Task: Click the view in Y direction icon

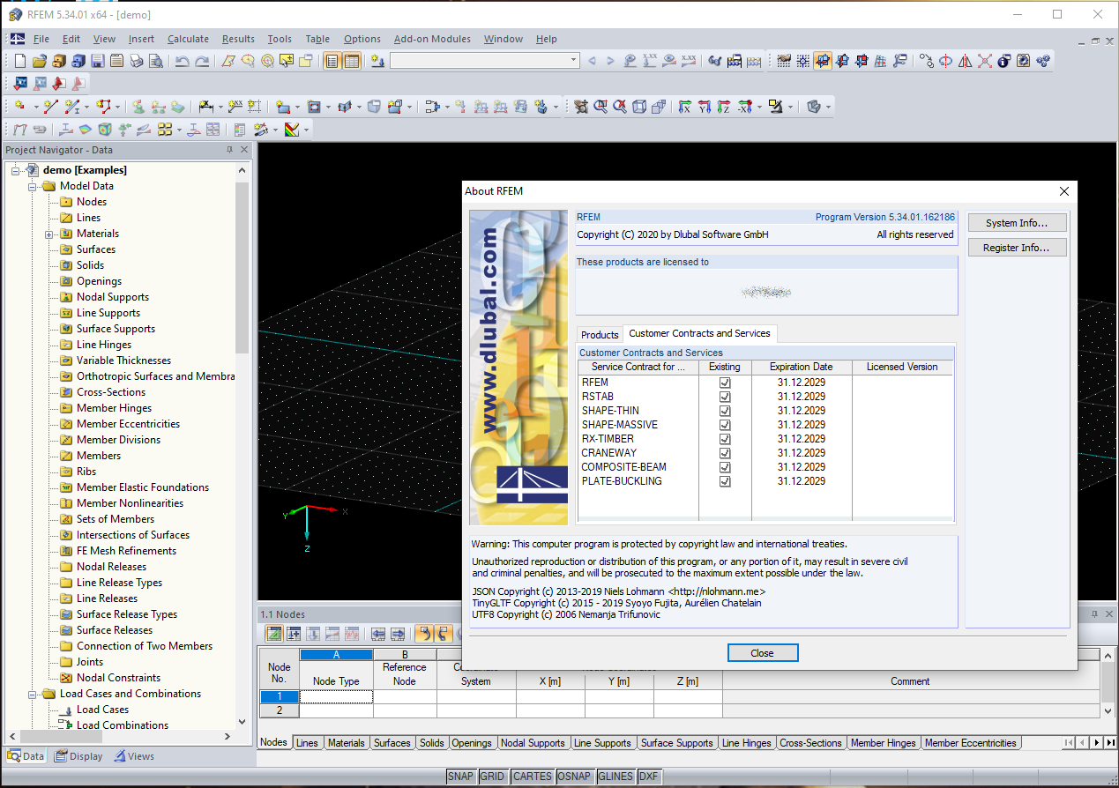Action: coord(704,107)
